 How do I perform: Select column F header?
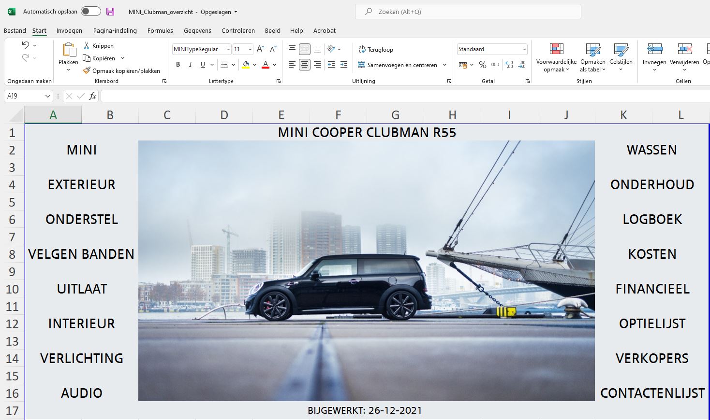tap(338, 115)
